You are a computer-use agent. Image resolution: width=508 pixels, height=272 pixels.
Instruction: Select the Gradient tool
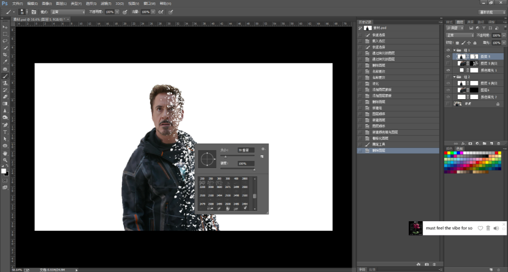pos(5,104)
